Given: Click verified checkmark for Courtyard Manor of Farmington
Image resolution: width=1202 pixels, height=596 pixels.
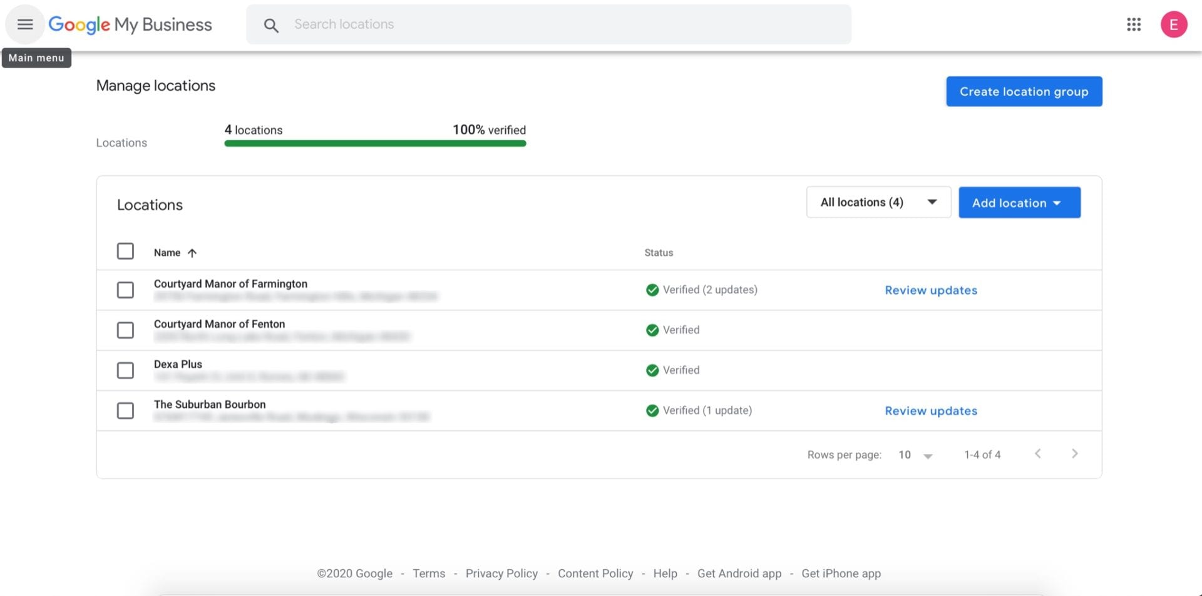Looking at the screenshot, I should [652, 290].
